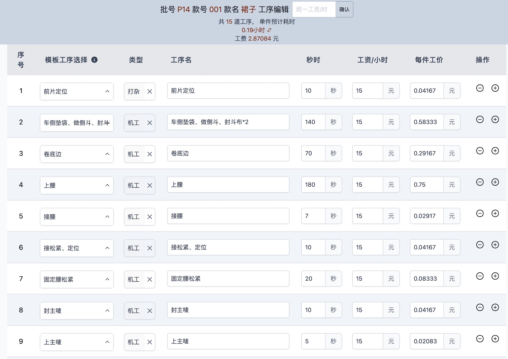Click the plus icon on the 前片定位 row
Screen dimensions: 508x359
click(x=495, y=88)
